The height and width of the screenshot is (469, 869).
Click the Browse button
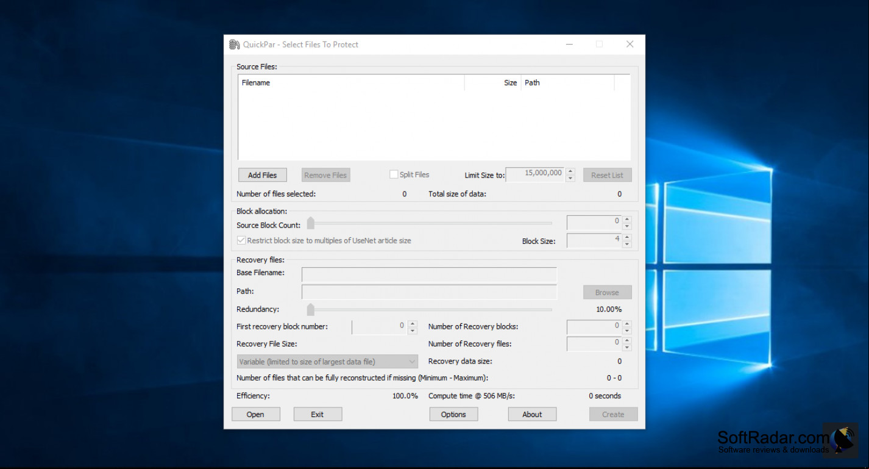tap(607, 292)
